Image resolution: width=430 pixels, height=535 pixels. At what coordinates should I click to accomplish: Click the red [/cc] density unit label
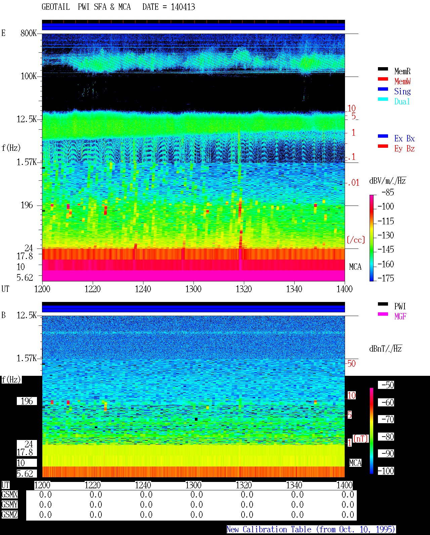356,240
